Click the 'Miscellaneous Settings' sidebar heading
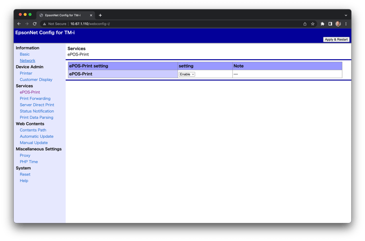The width and height of the screenshot is (365, 241). pos(39,149)
